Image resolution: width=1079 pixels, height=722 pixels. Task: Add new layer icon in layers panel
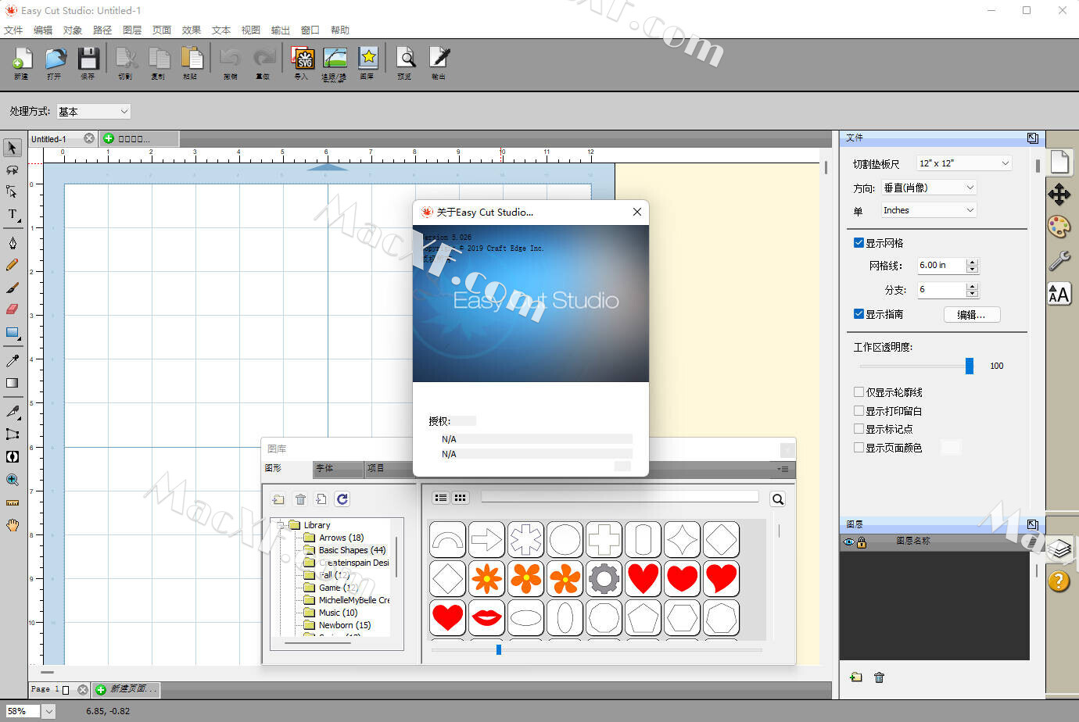click(x=856, y=677)
